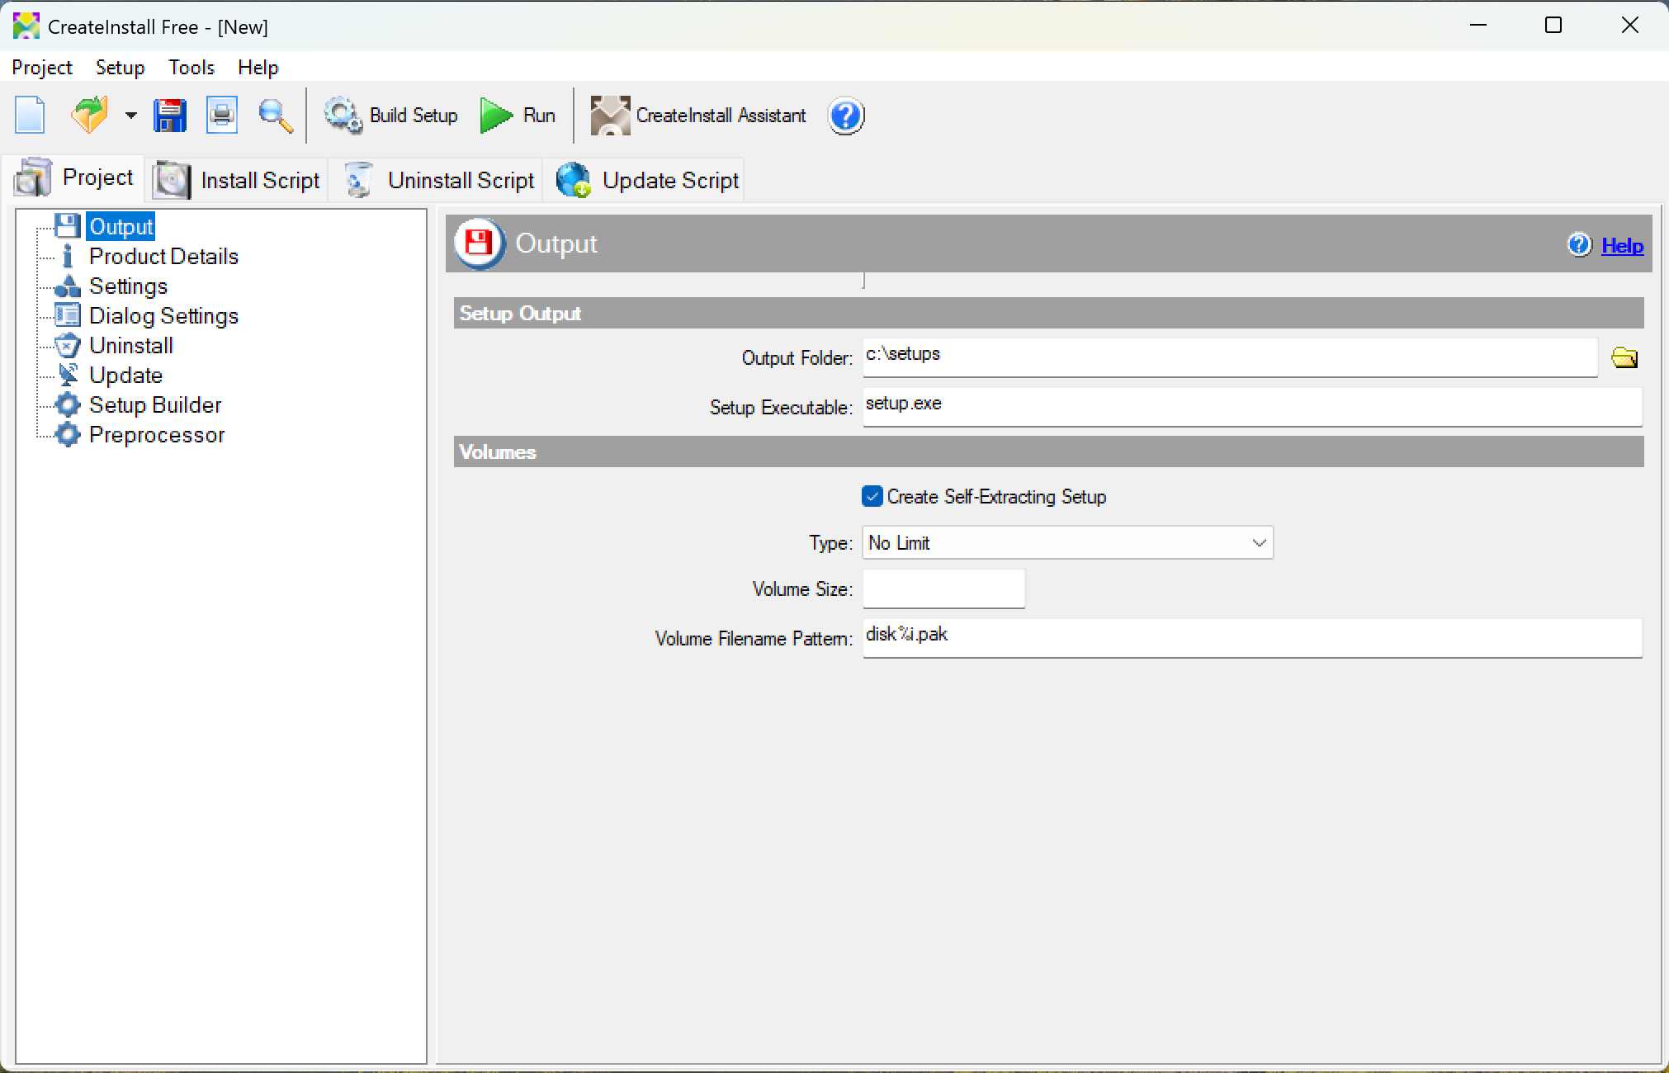Select Preprocessor in the project tree

157,434
